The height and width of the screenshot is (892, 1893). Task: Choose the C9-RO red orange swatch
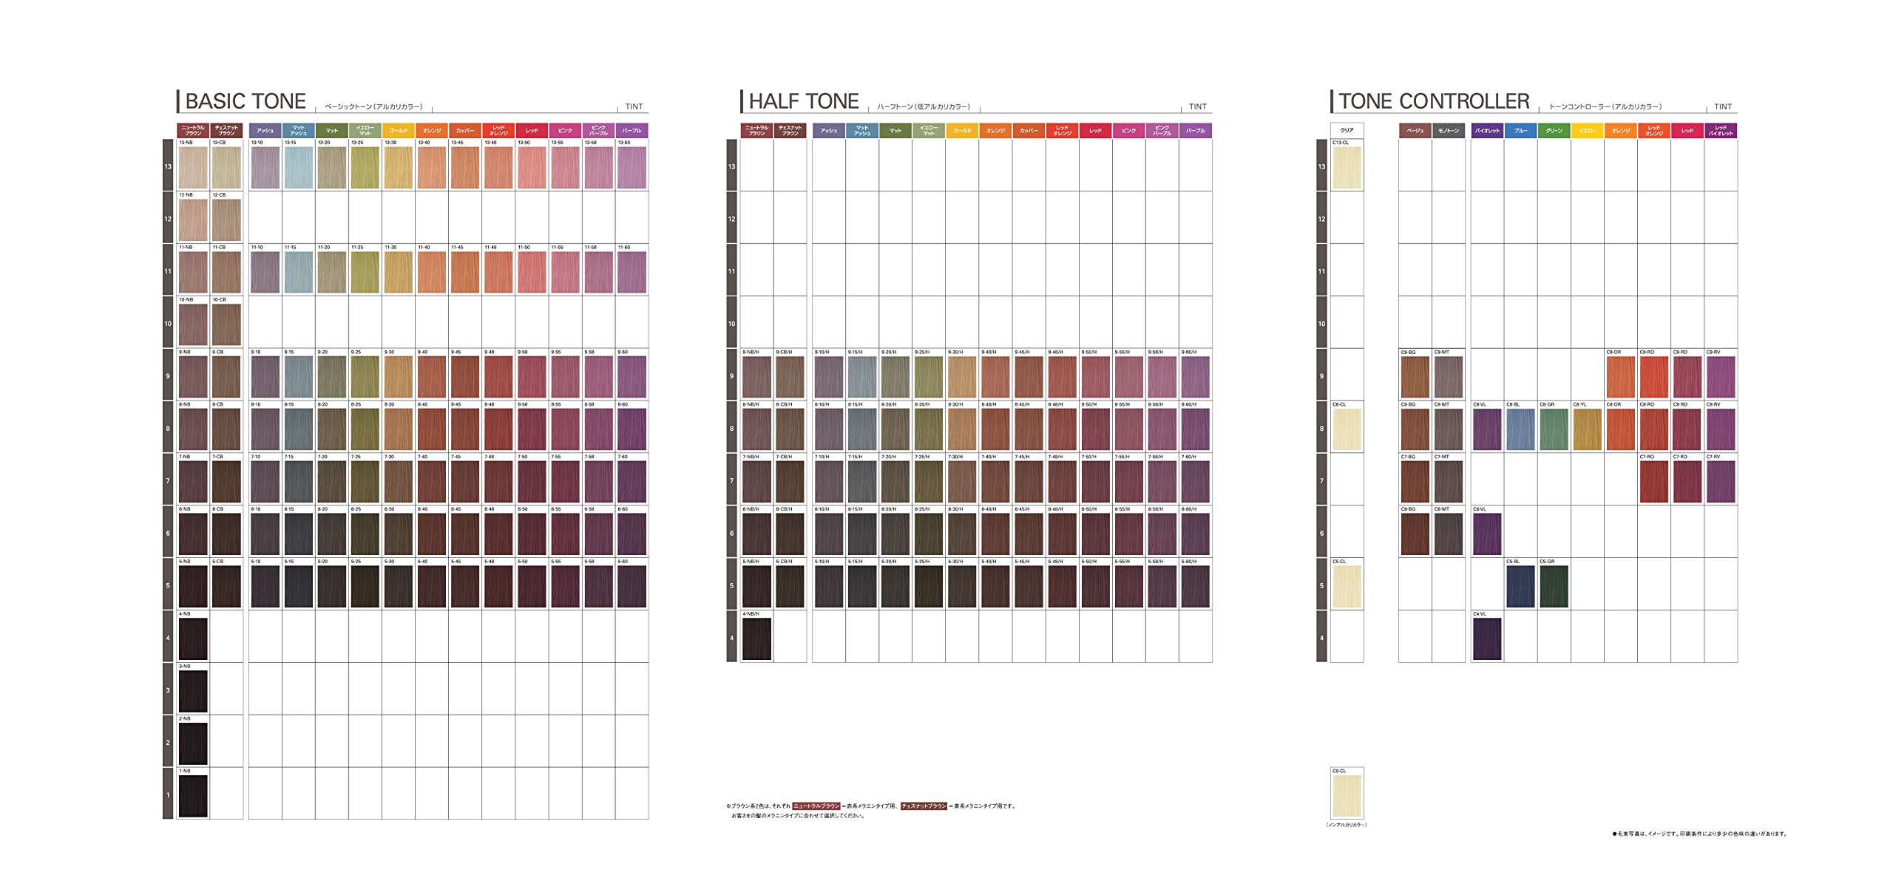(x=1654, y=377)
